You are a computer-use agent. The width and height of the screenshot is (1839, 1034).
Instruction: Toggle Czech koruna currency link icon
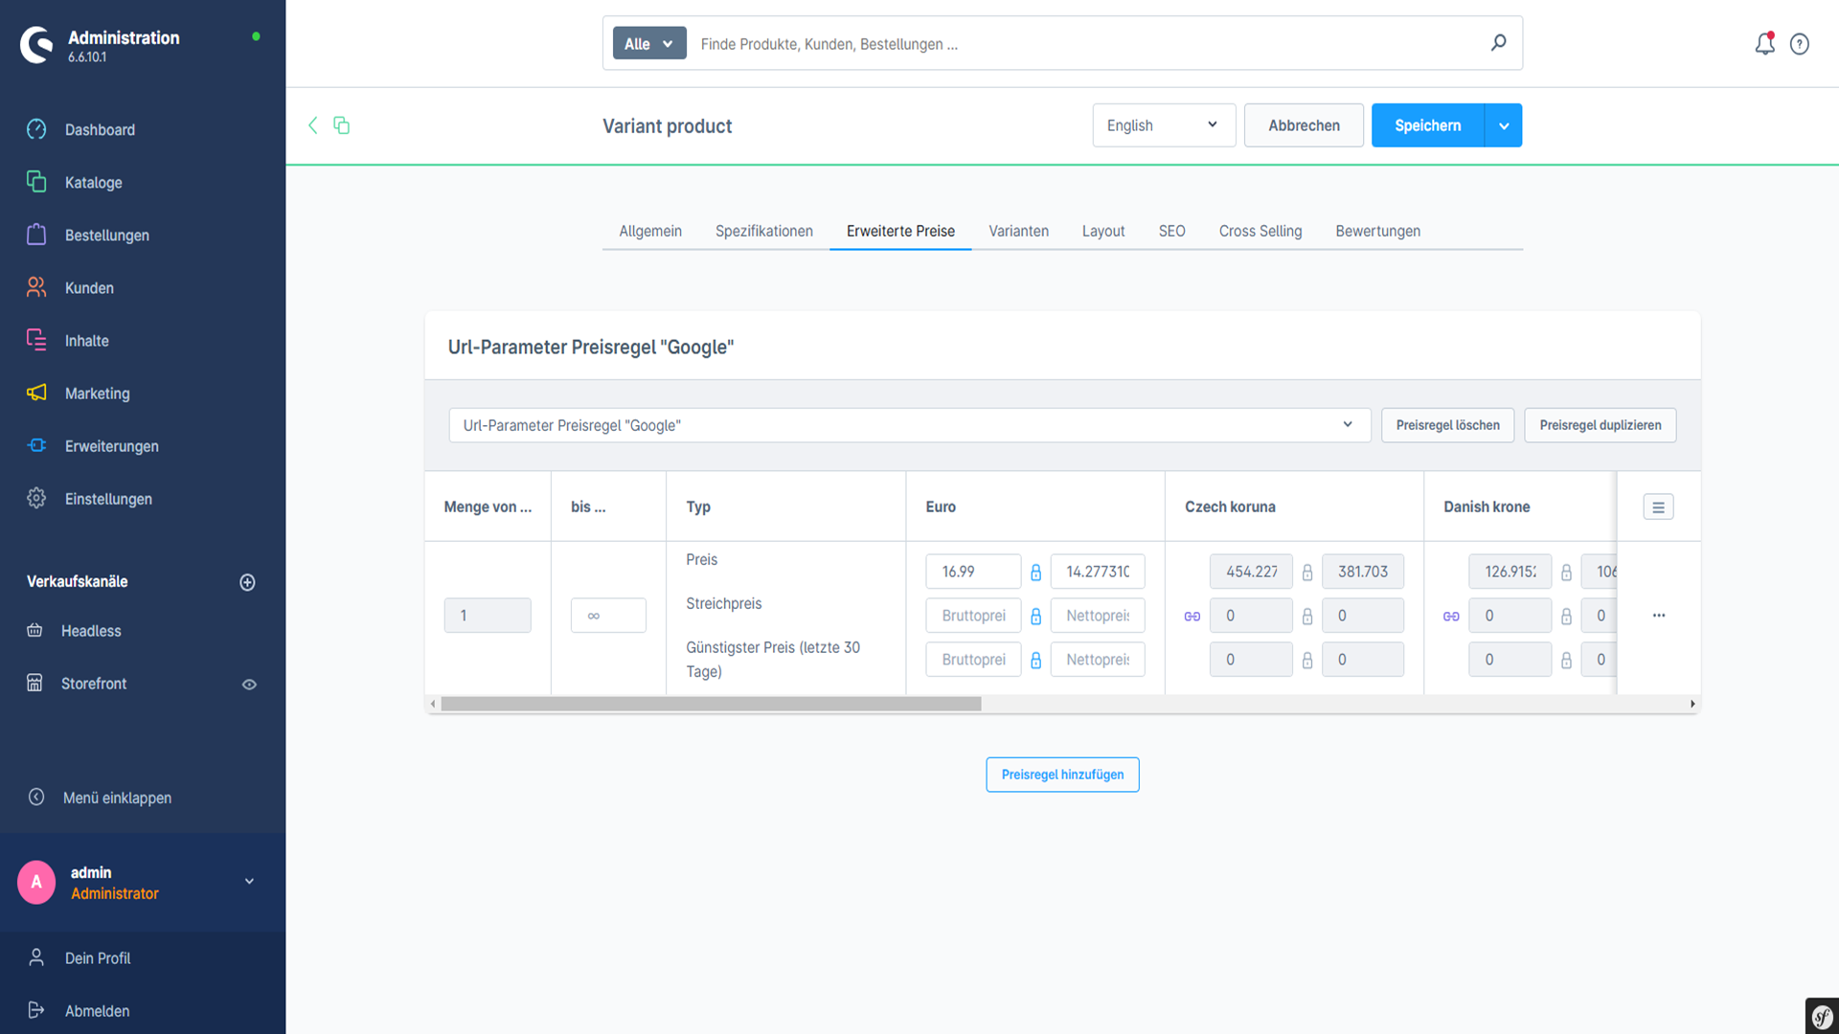[x=1192, y=617]
